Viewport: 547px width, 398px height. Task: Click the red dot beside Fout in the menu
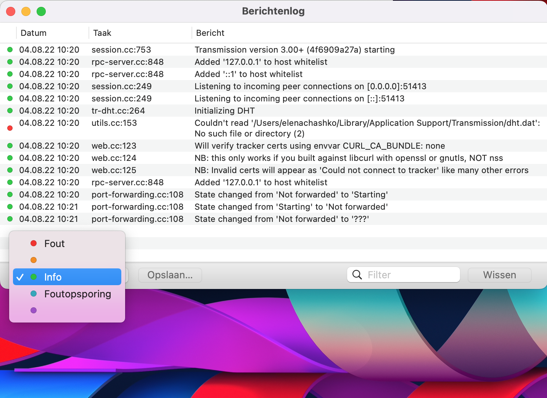click(x=34, y=243)
